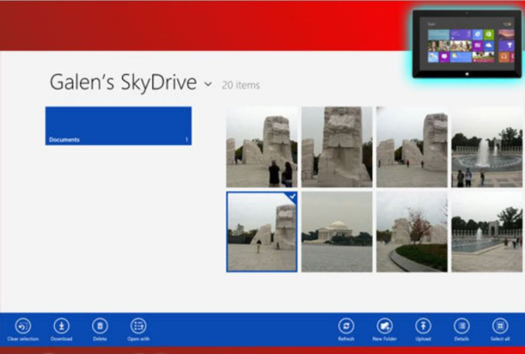Click the 20 items count text
The height and width of the screenshot is (354, 525).
point(241,85)
